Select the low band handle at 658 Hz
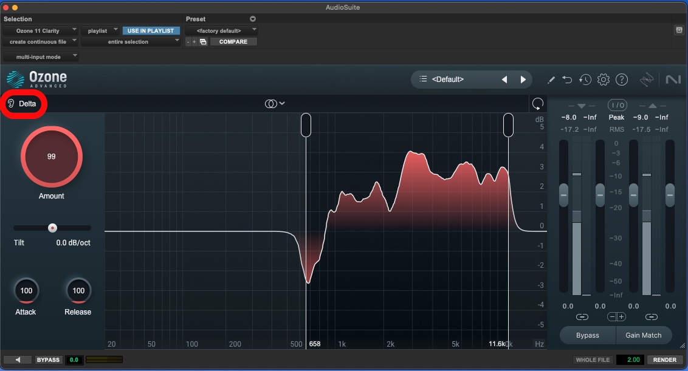The image size is (688, 371). (306, 125)
